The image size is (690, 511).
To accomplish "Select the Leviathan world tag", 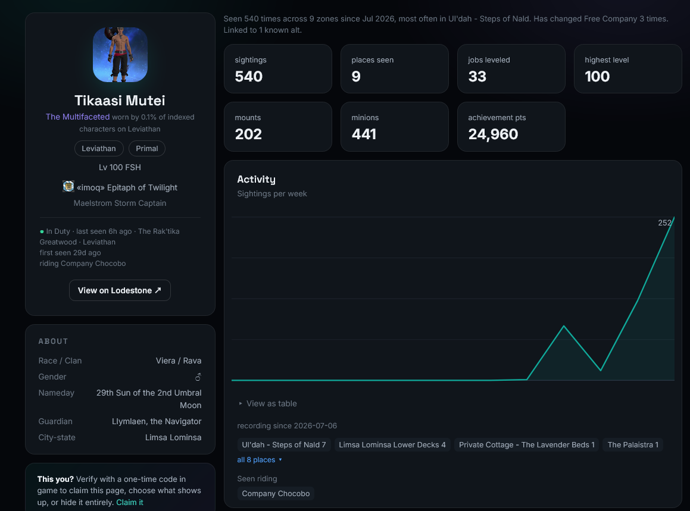I will pos(99,148).
